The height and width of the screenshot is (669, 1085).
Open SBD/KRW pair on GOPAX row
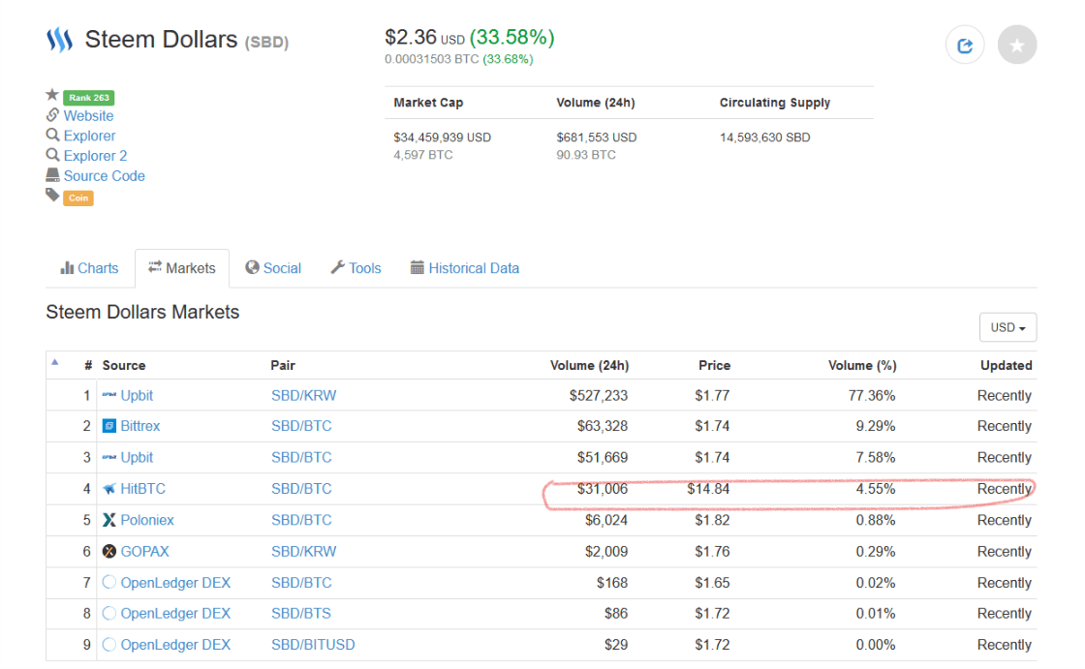pos(304,552)
